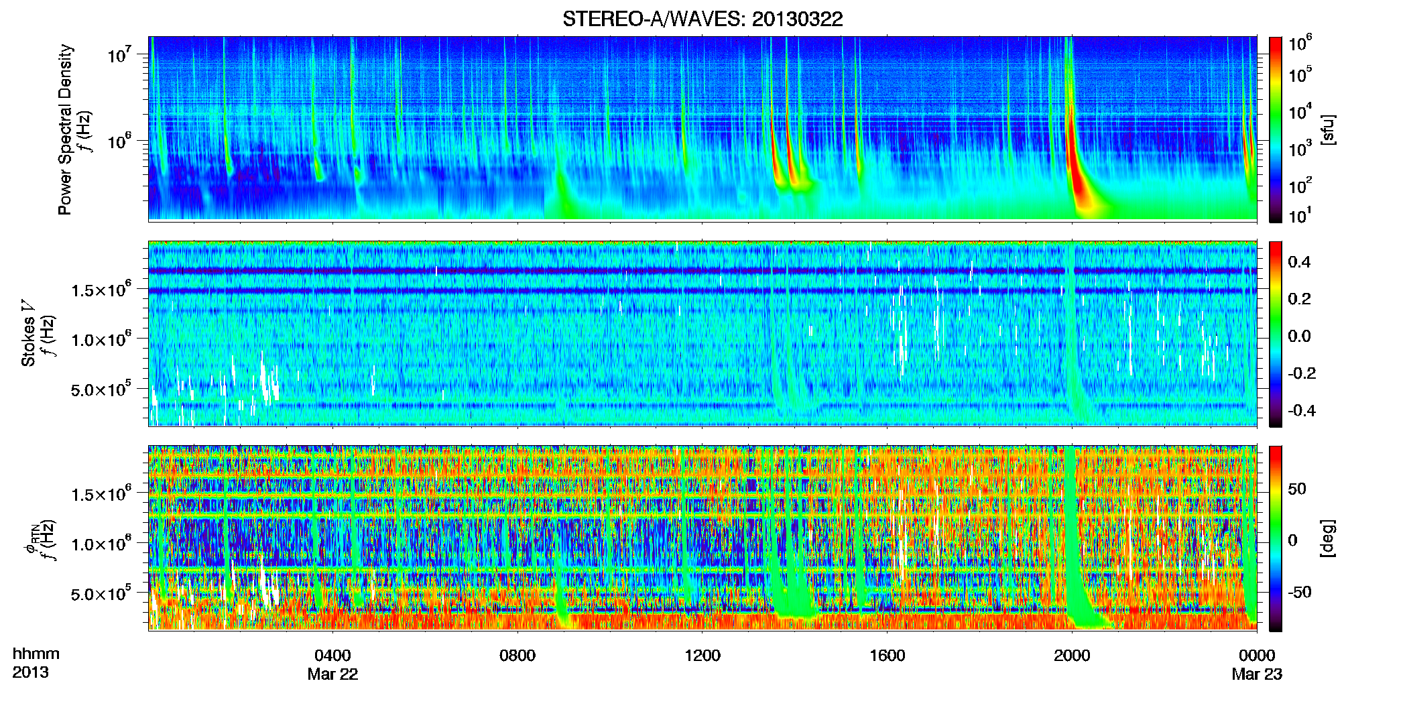Click the plot title STEREO-A/WAVES: 20130322
This screenshot has width=1405, height=724.
(x=702, y=19)
